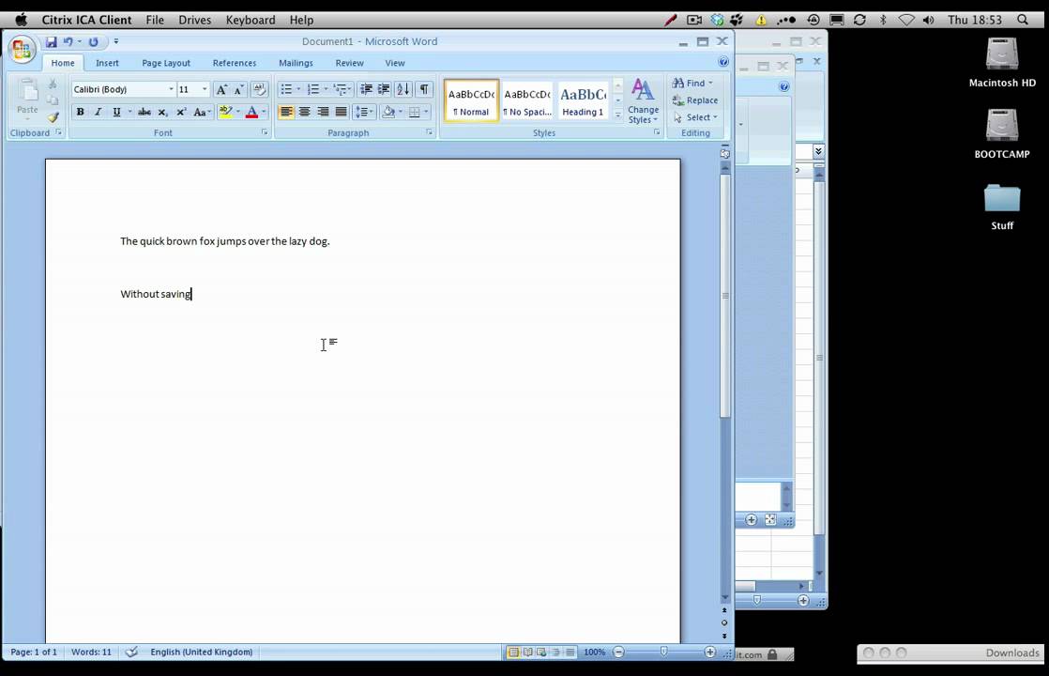Viewport: 1049px width, 676px height.
Task: Open the Select dropdown in Editing
Action: point(696,117)
